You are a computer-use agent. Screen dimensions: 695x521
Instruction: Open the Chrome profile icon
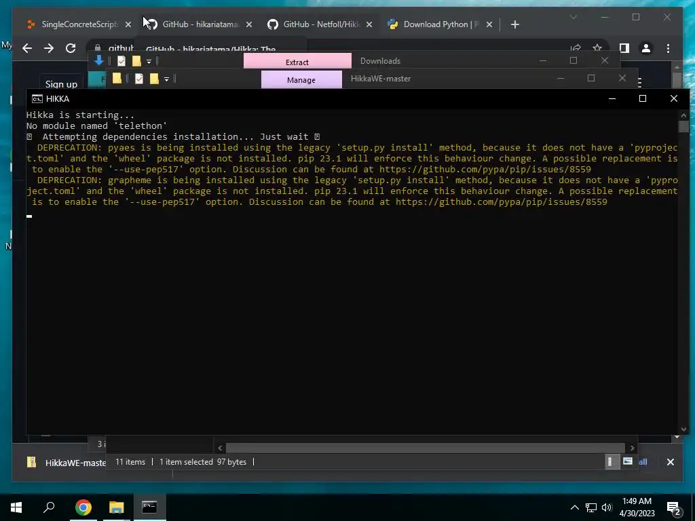click(646, 48)
